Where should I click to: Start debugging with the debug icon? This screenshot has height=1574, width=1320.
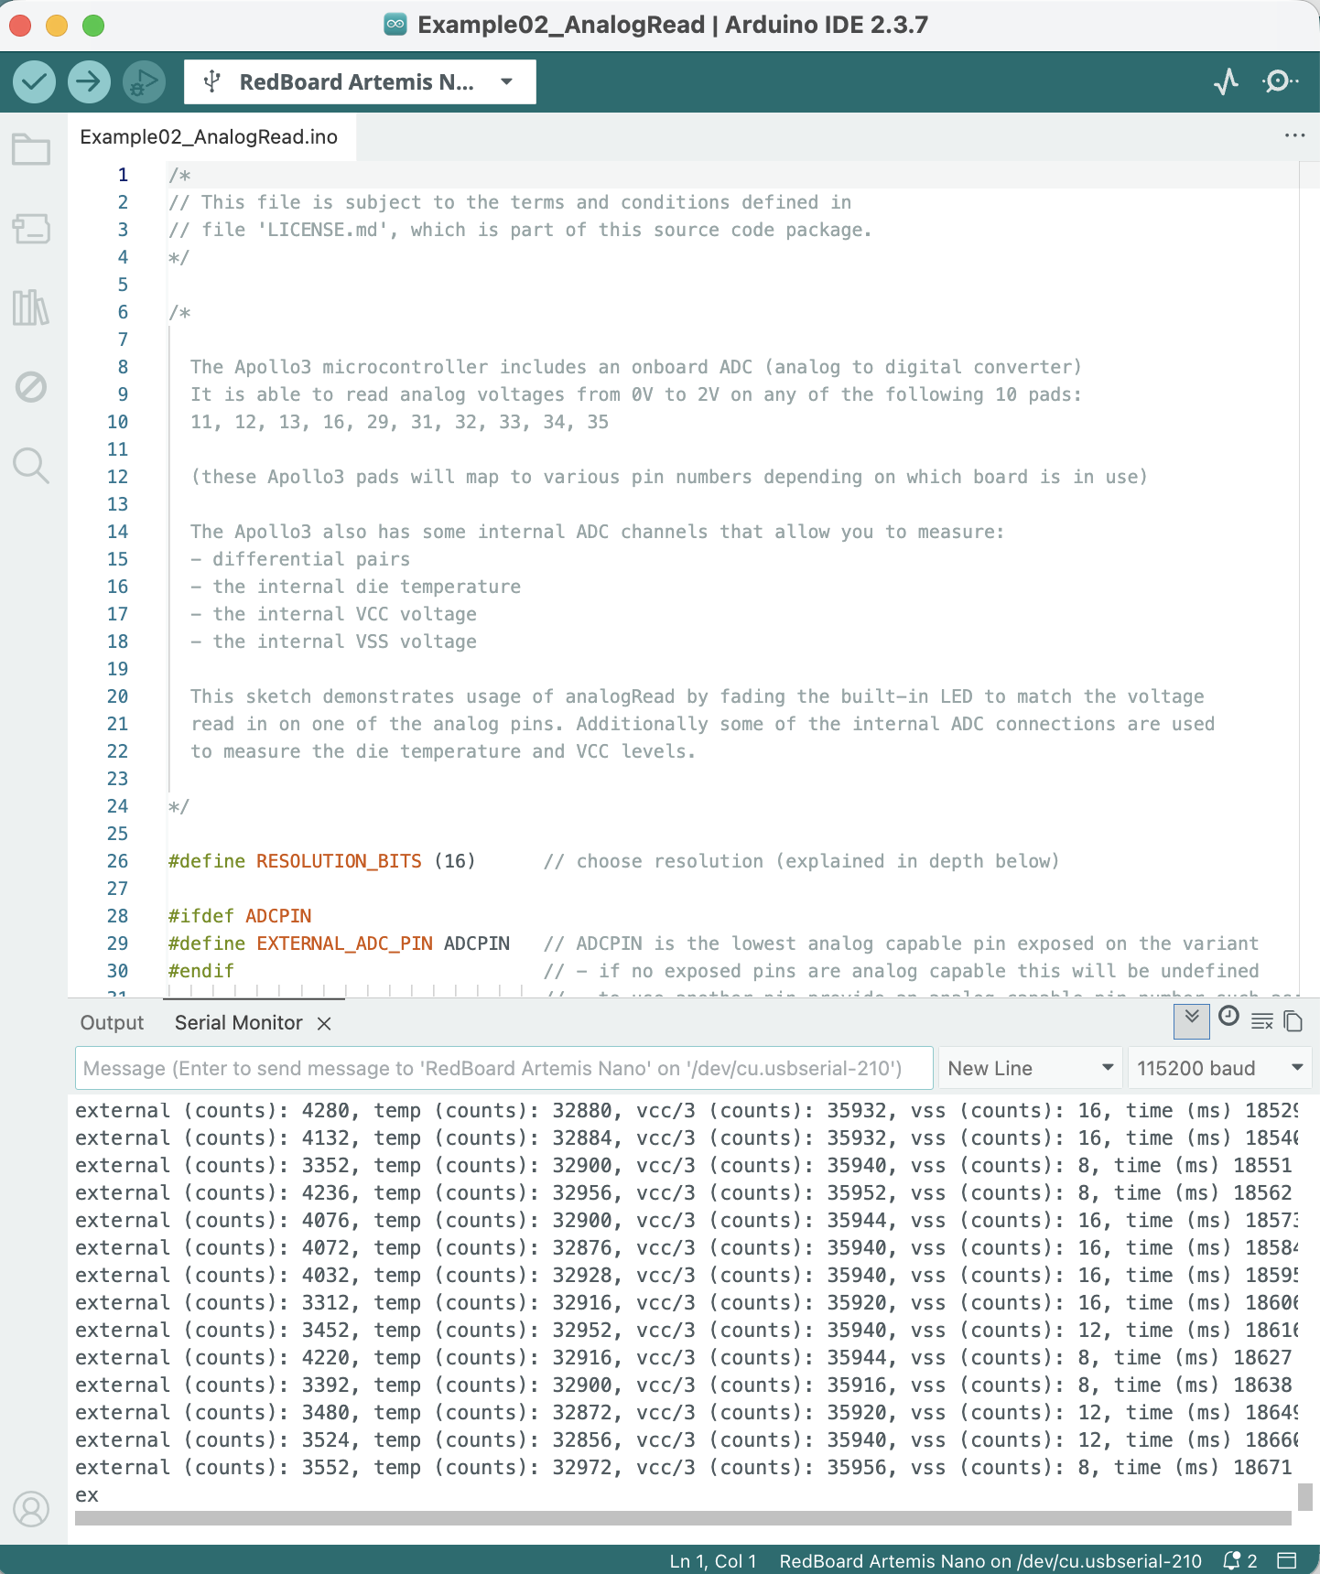(143, 82)
